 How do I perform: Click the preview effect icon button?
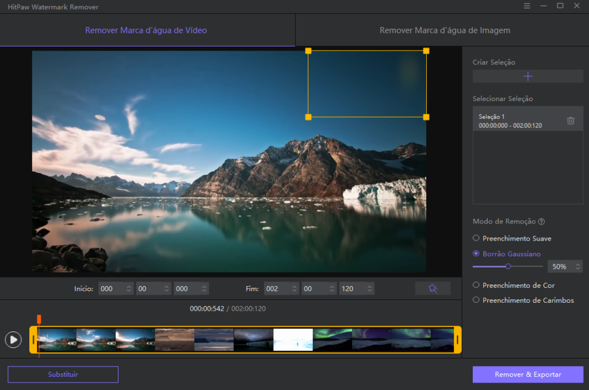433,289
